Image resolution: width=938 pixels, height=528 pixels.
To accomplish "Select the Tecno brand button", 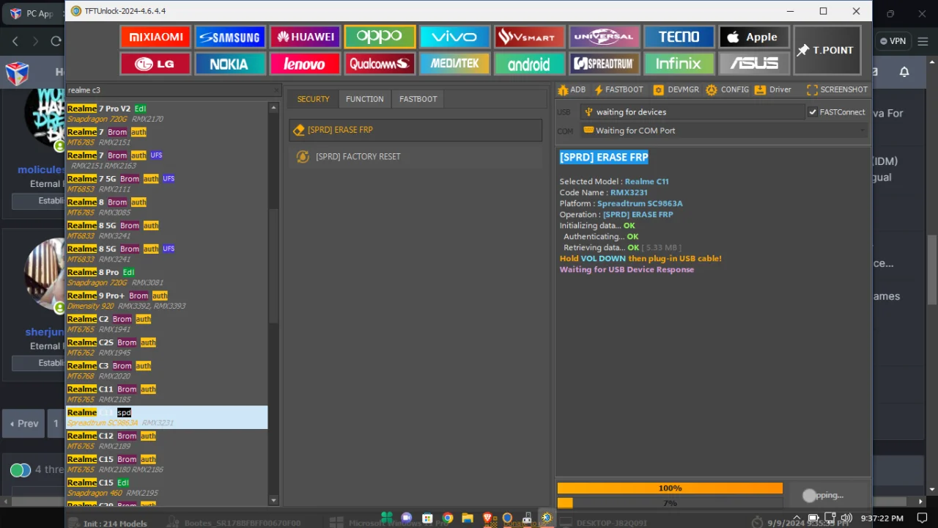I will coord(679,37).
